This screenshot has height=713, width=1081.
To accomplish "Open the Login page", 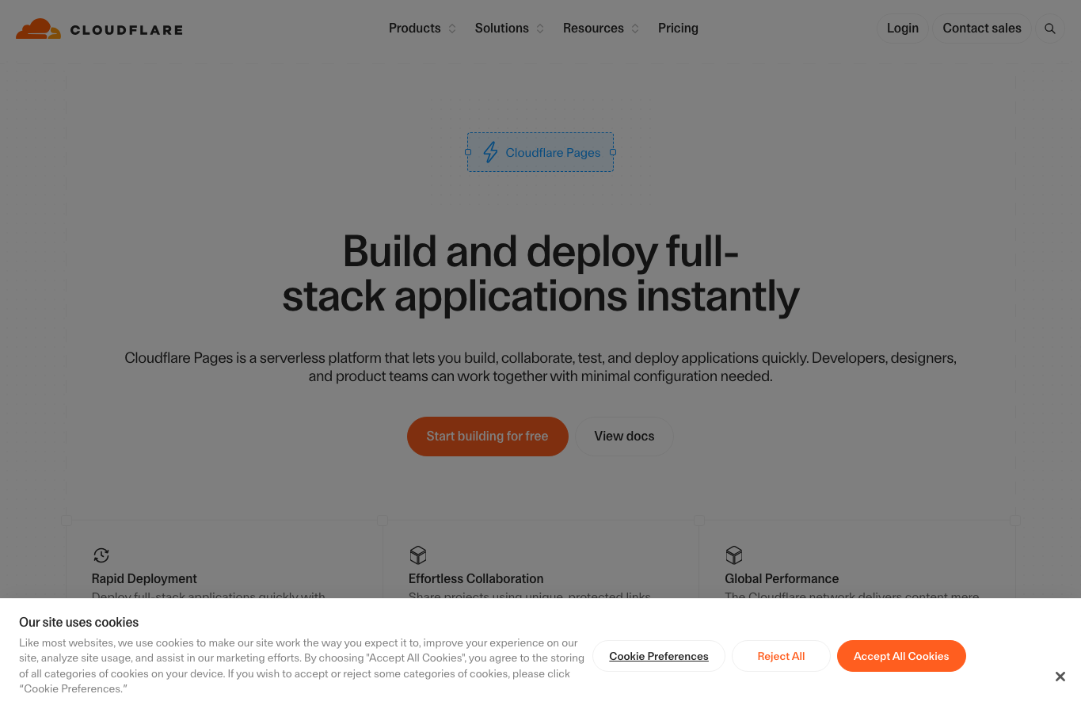I will point(903,29).
